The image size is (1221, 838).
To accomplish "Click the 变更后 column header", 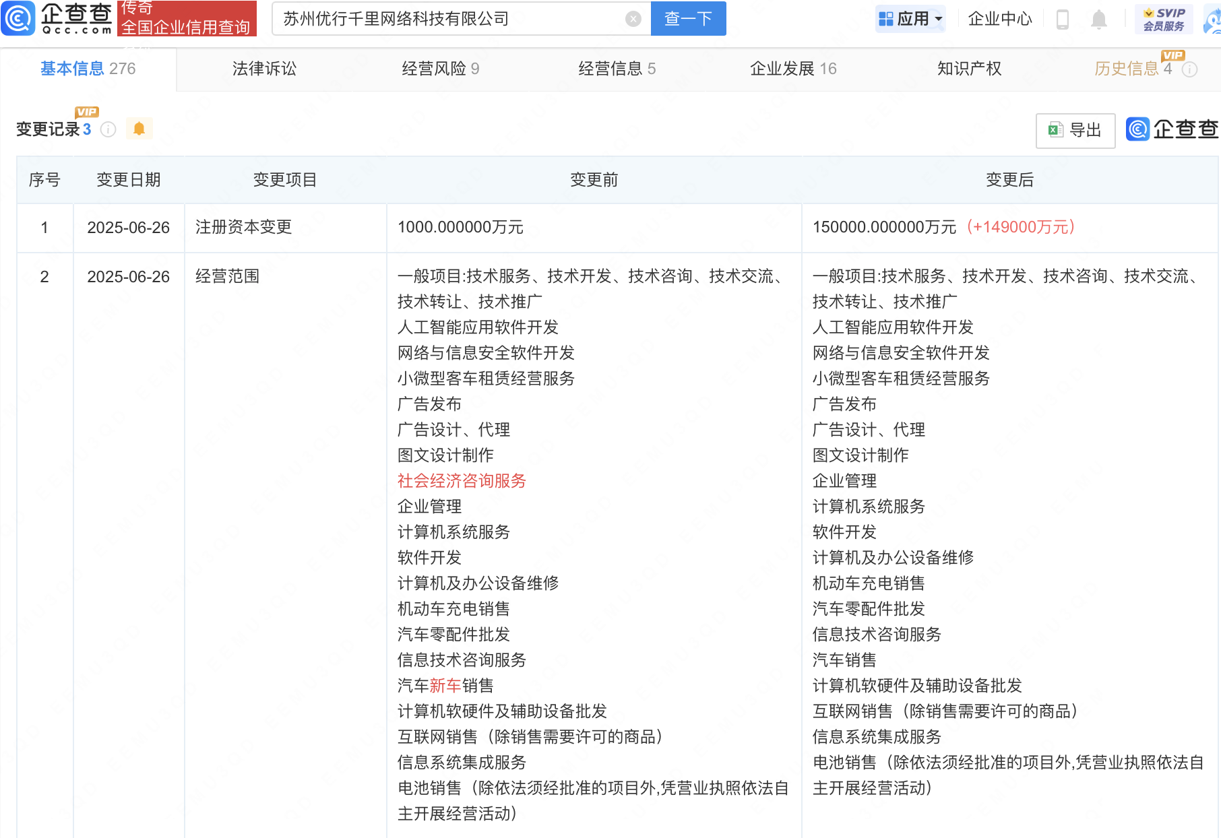I will click(1009, 180).
